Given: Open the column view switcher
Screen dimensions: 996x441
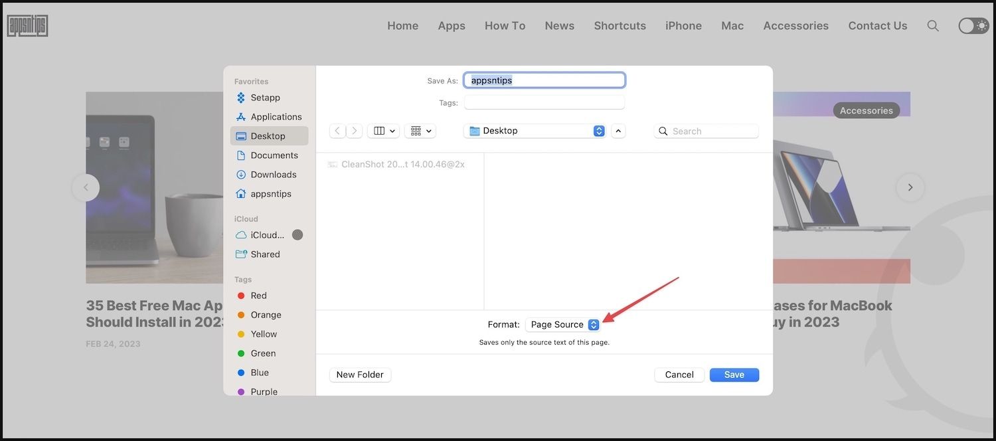Looking at the screenshot, I should pos(384,132).
